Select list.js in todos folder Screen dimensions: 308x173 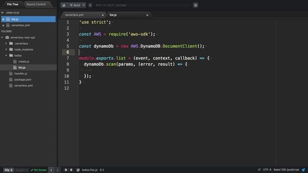pyautogui.click(x=22, y=67)
